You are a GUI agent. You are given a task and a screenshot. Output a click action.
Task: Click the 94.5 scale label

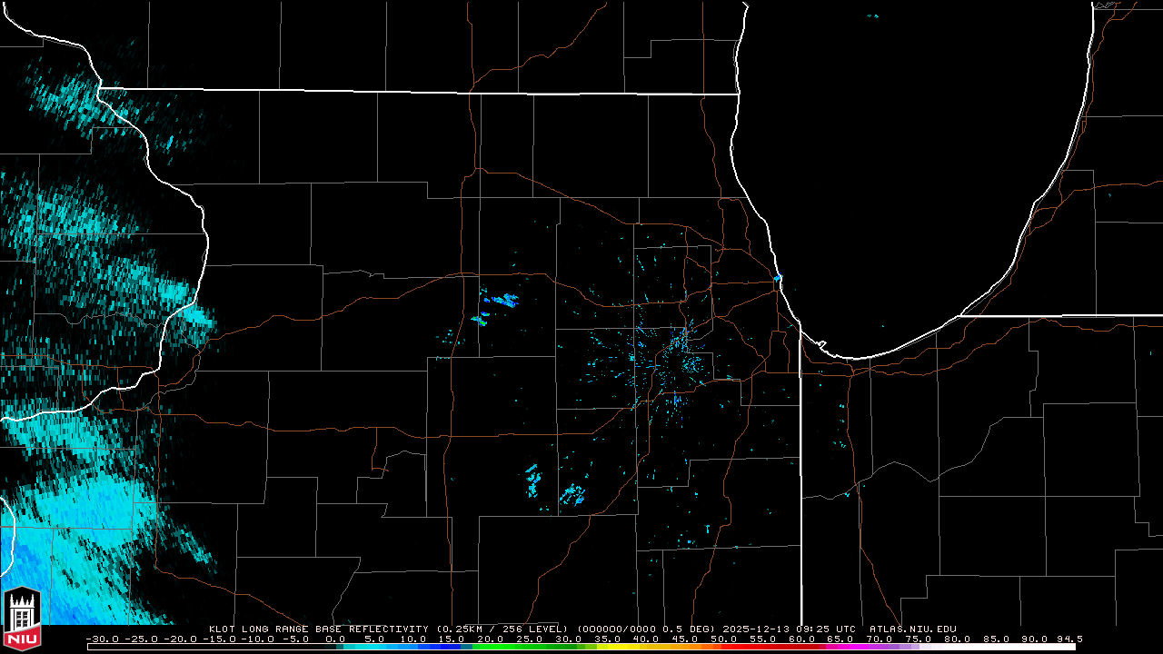[1069, 639]
